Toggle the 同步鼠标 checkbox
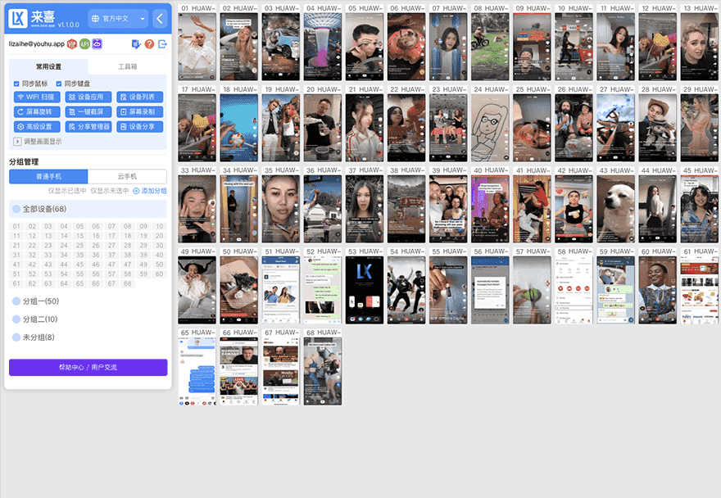 click(16, 84)
